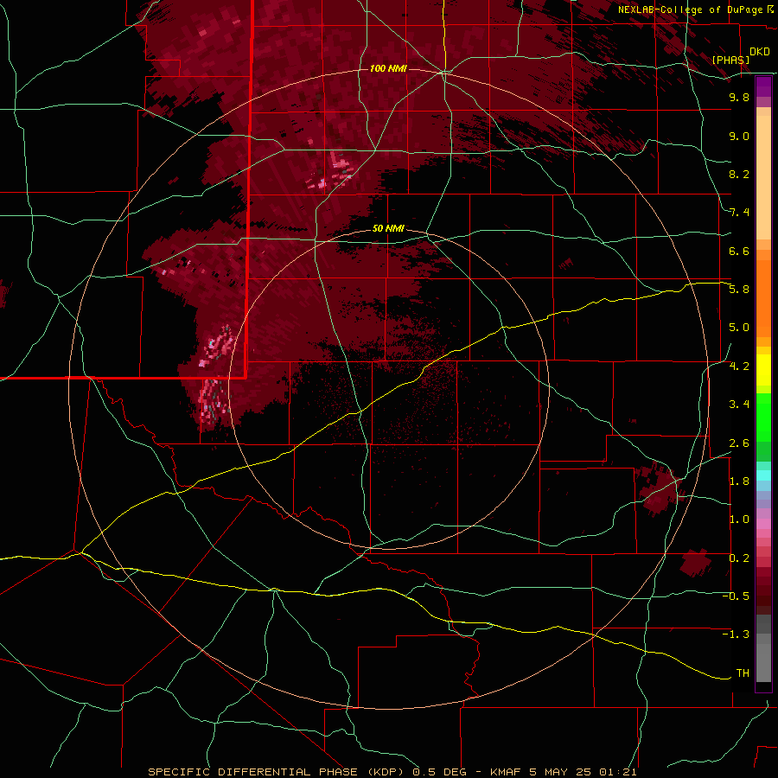Click the cyan segment of the color bar
The image size is (778, 778).
pos(763,475)
